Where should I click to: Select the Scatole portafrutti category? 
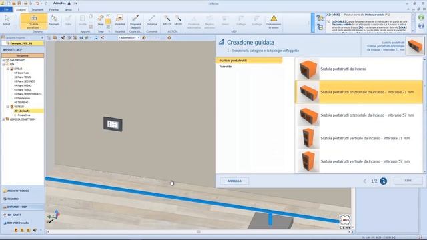click(249, 61)
